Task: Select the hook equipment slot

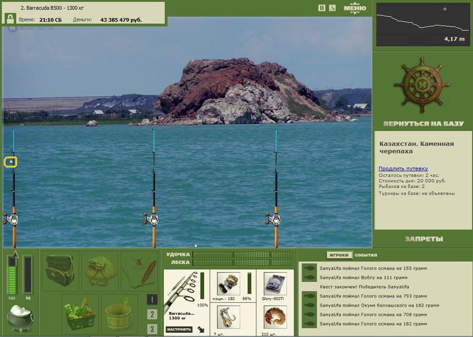Action: click(228, 317)
